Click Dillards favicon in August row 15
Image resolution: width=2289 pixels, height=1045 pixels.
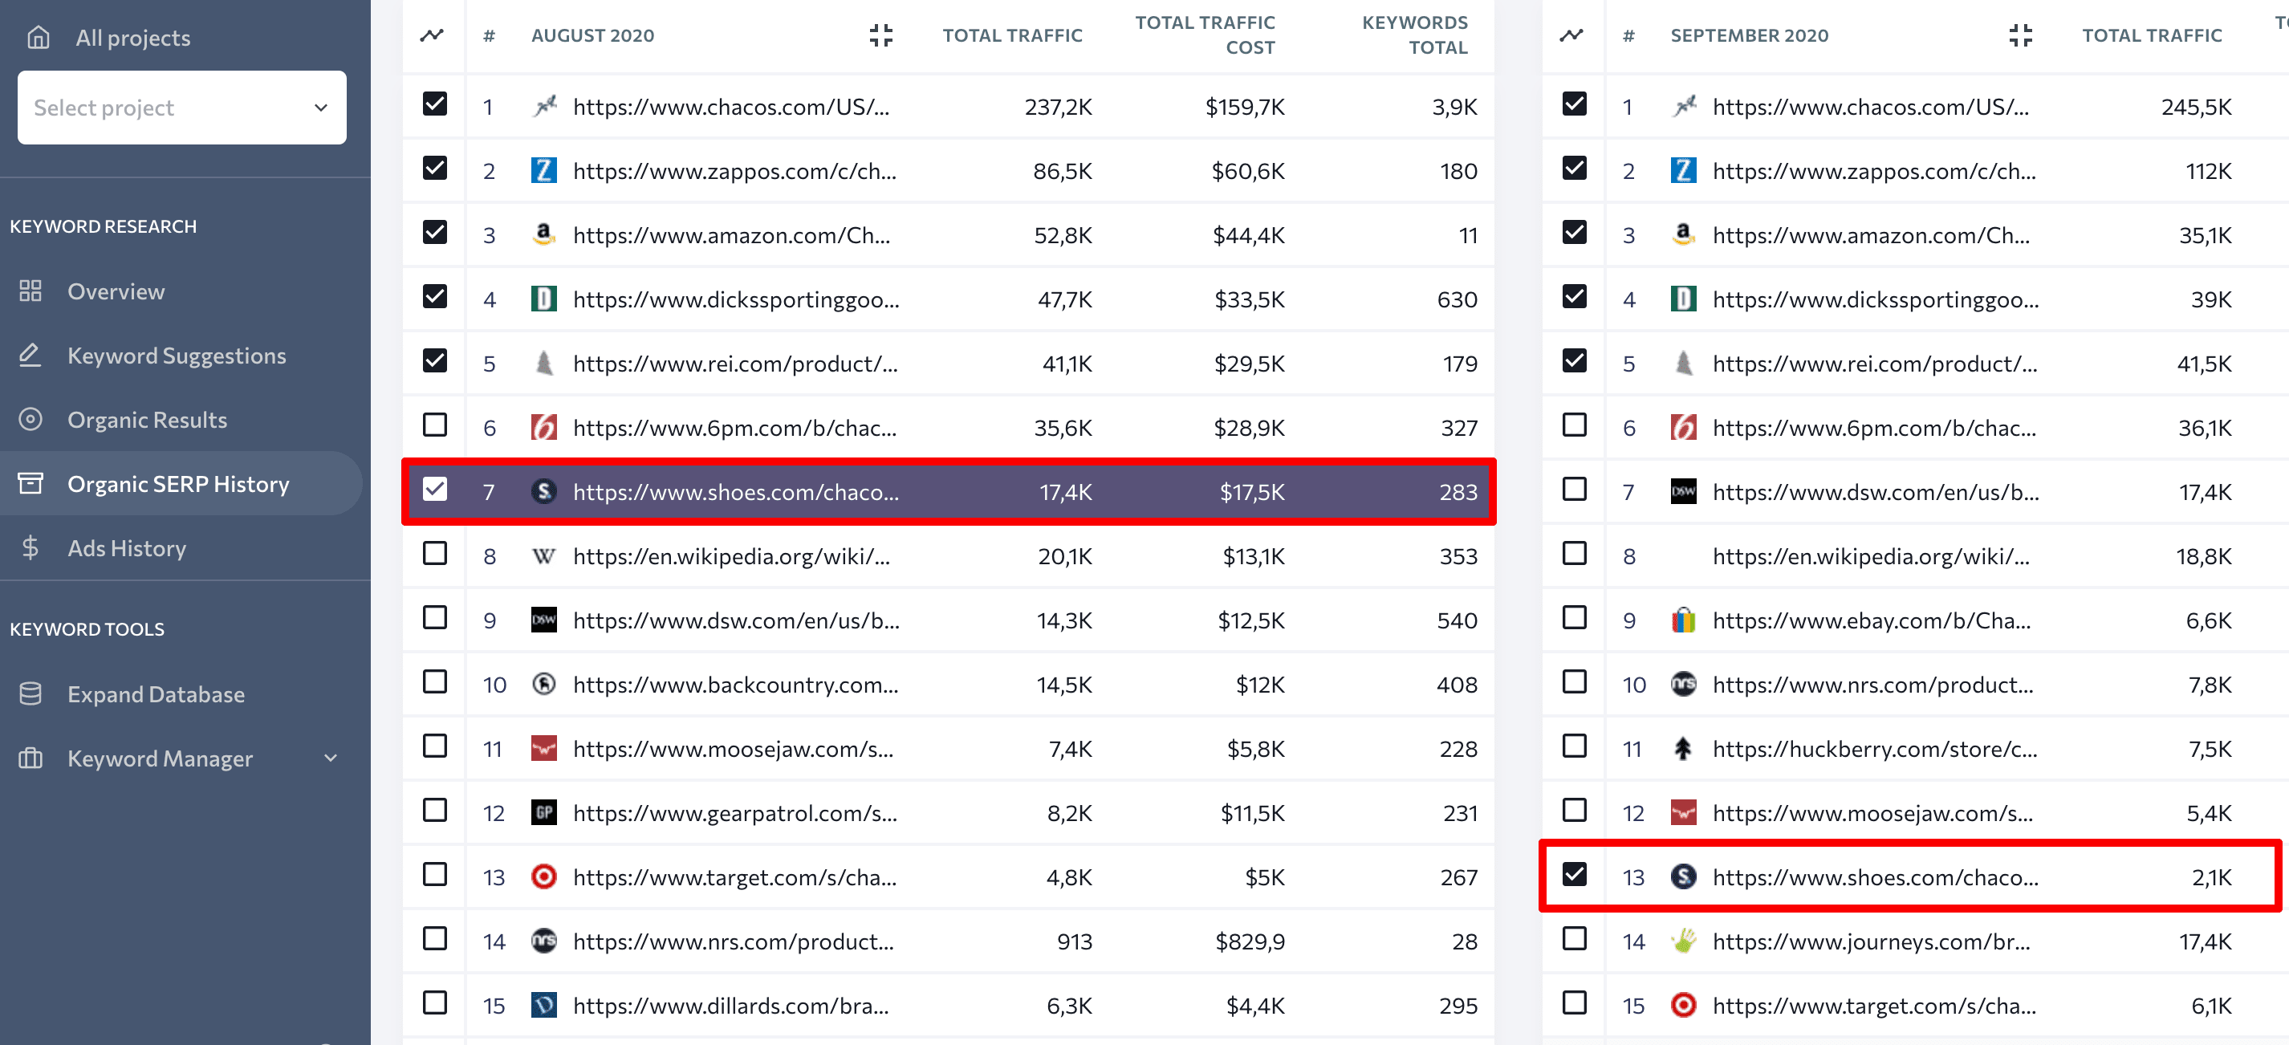[x=544, y=1005]
